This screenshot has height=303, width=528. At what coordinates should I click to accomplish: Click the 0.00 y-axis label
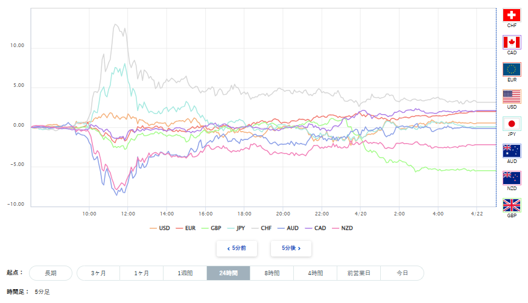tap(19, 125)
